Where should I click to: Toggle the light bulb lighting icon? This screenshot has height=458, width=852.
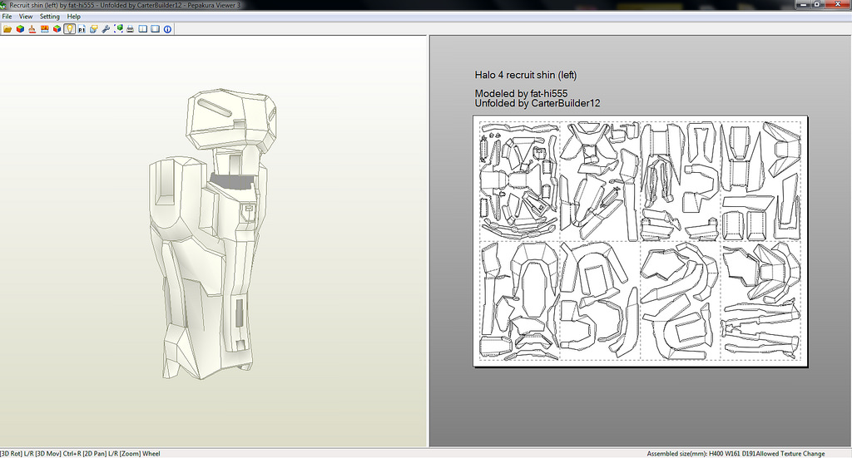(70, 29)
